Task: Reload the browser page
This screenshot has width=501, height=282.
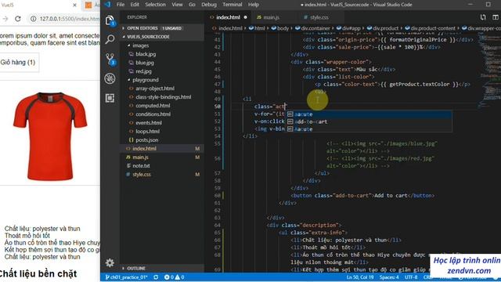Action: click(x=18, y=19)
